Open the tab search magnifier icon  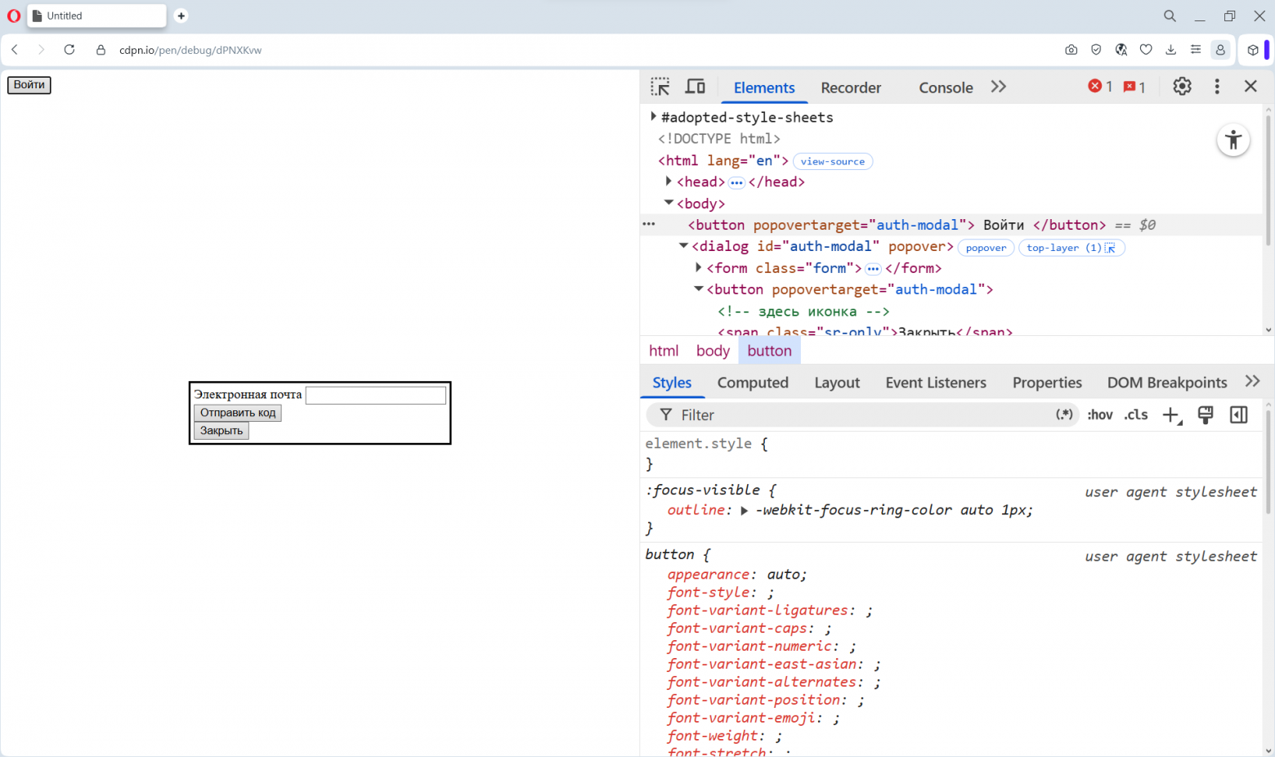coord(1170,16)
